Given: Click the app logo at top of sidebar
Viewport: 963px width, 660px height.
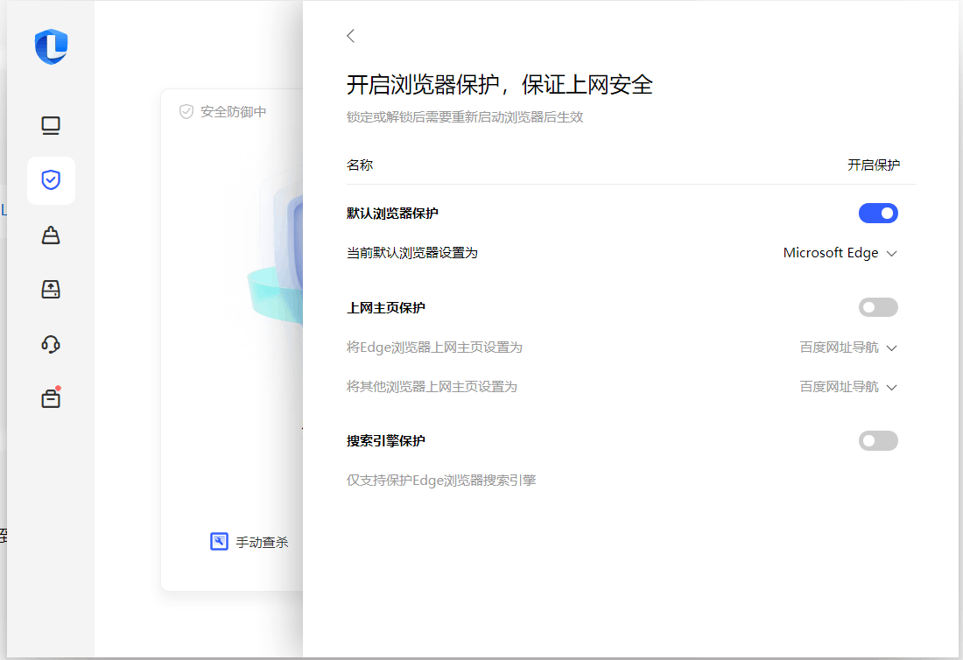Looking at the screenshot, I should click(x=51, y=48).
